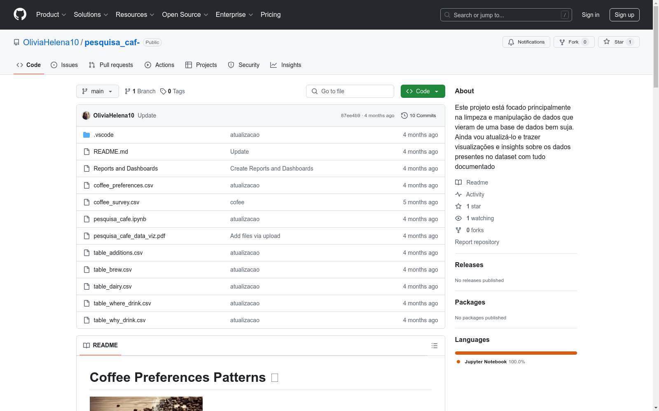Click the GitHub logo icon
Image resolution: width=659 pixels, height=411 pixels.
click(20, 14)
